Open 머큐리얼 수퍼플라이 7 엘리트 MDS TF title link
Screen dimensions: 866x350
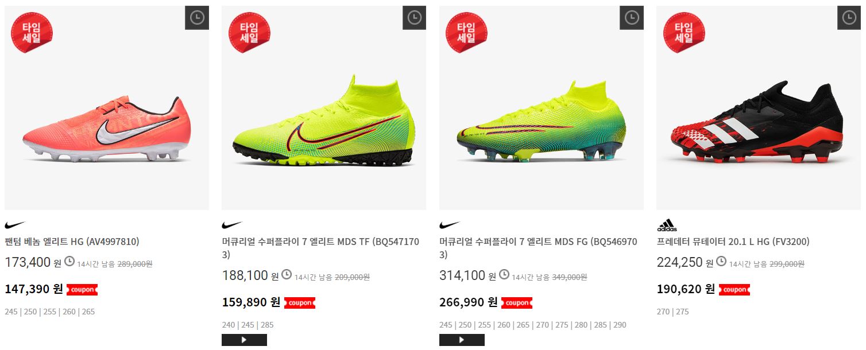click(x=320, y=248)
